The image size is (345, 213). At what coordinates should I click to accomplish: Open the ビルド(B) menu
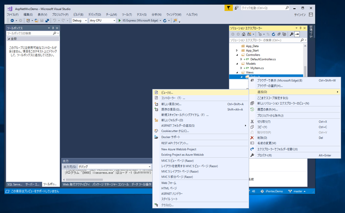pyautogui.click(x=79, y=15)
